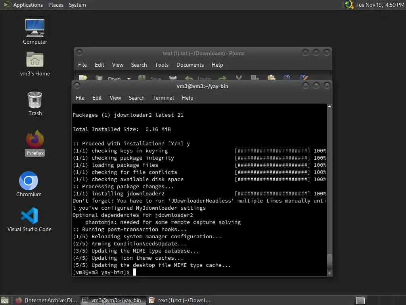This screenshot has width=406, height=305.
Task: Open the terminal View menu
Action: point(115,98)
